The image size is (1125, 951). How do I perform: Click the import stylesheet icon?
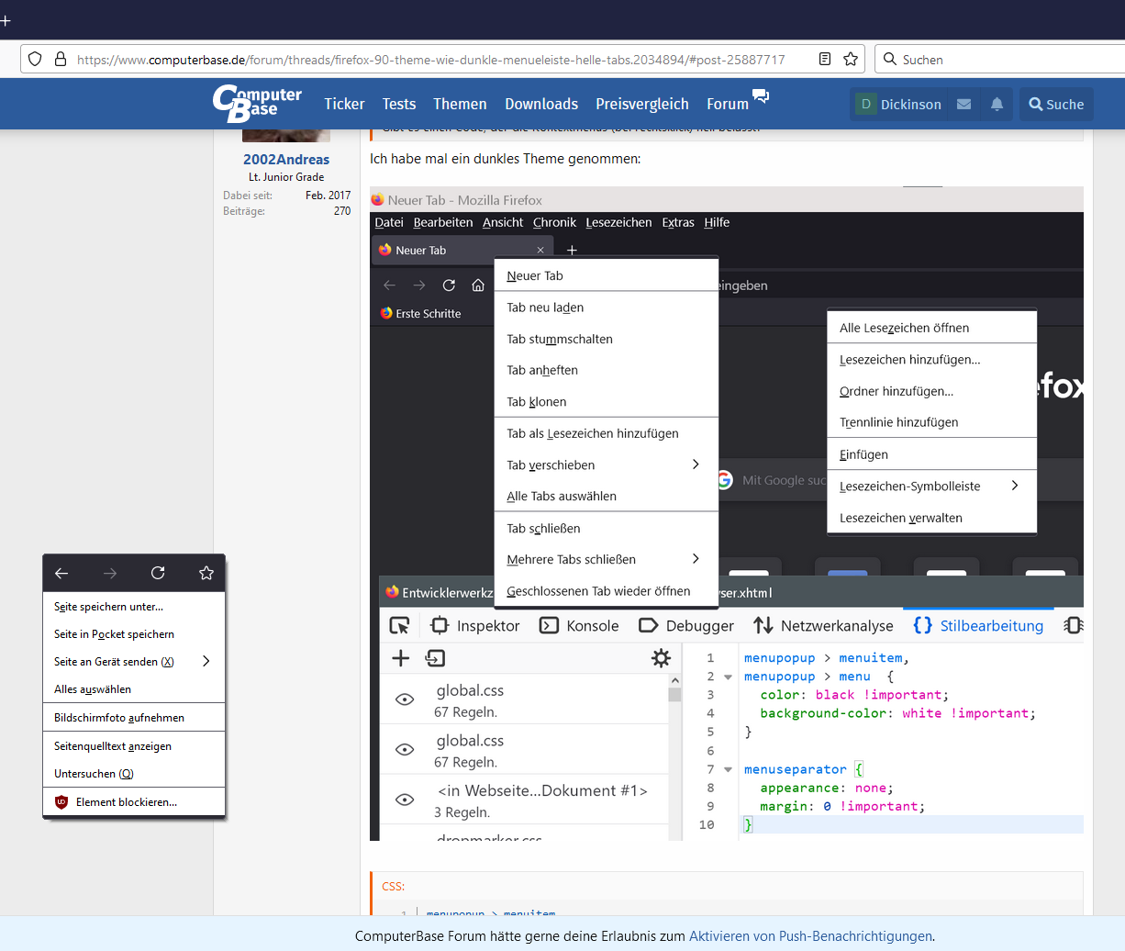pyautogui.click(x=435, y=657)
